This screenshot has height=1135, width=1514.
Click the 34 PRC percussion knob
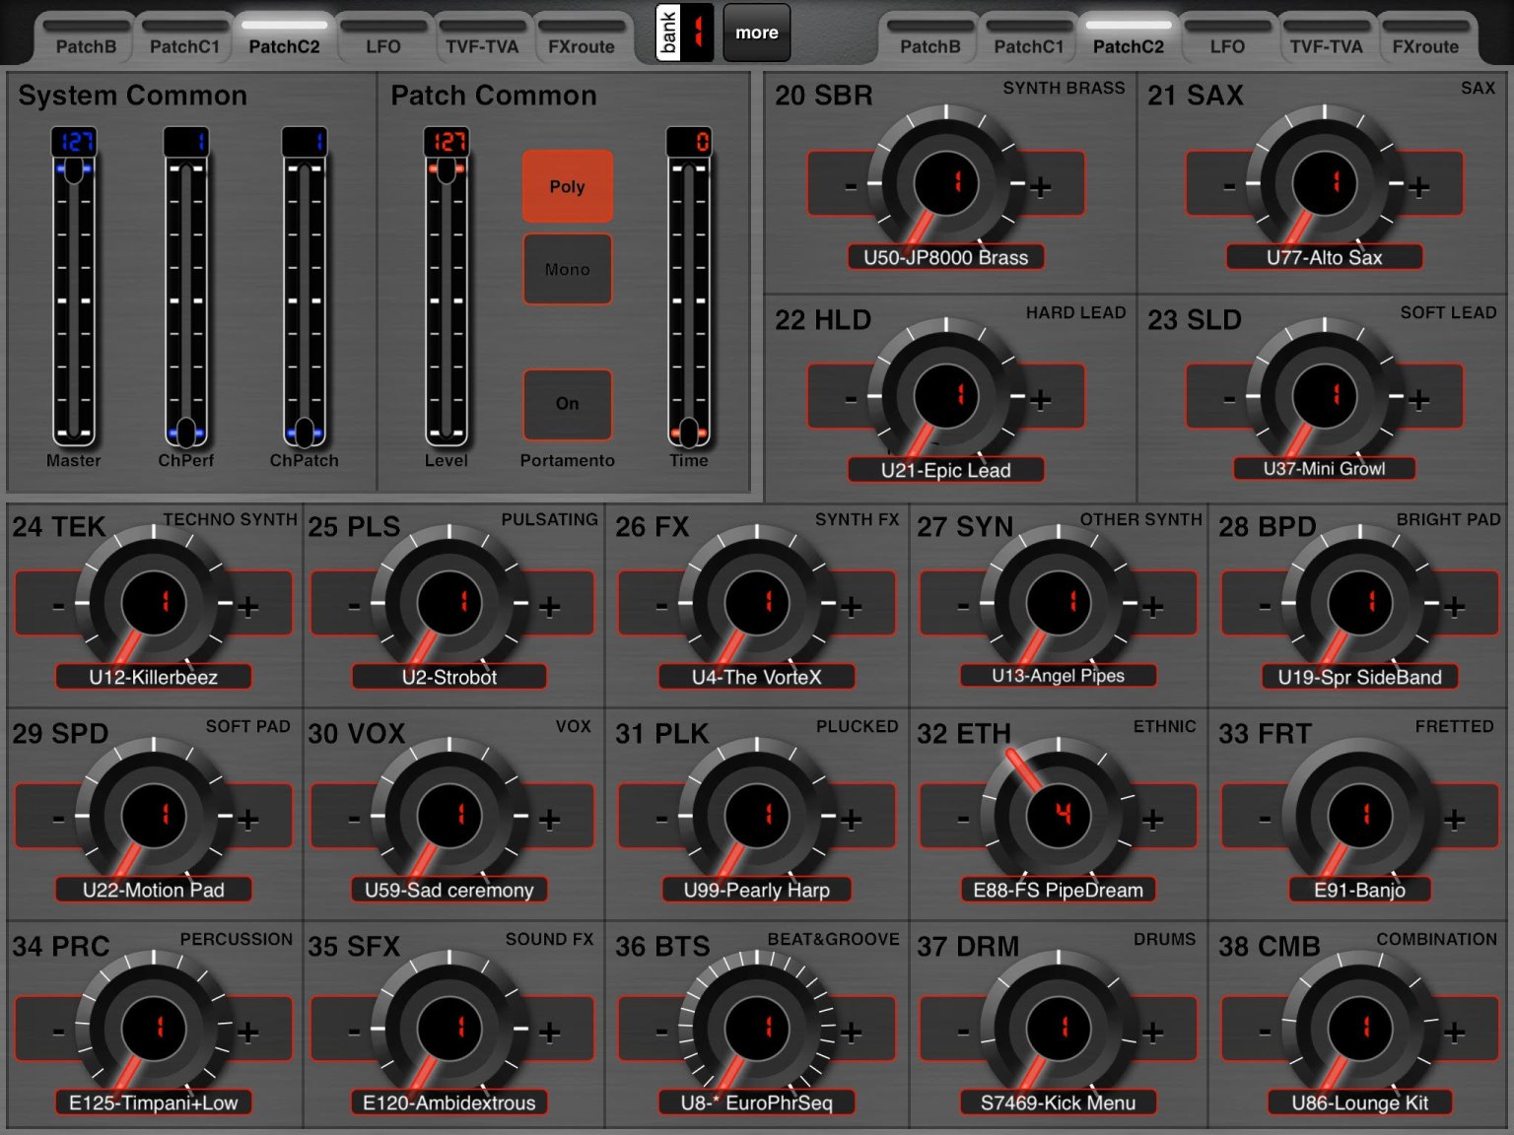tap(154, 1027)
